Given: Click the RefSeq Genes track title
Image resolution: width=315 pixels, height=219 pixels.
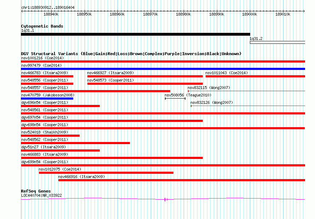Looking at the screenshot, I should pyautogui.click(x=36, y=191).
